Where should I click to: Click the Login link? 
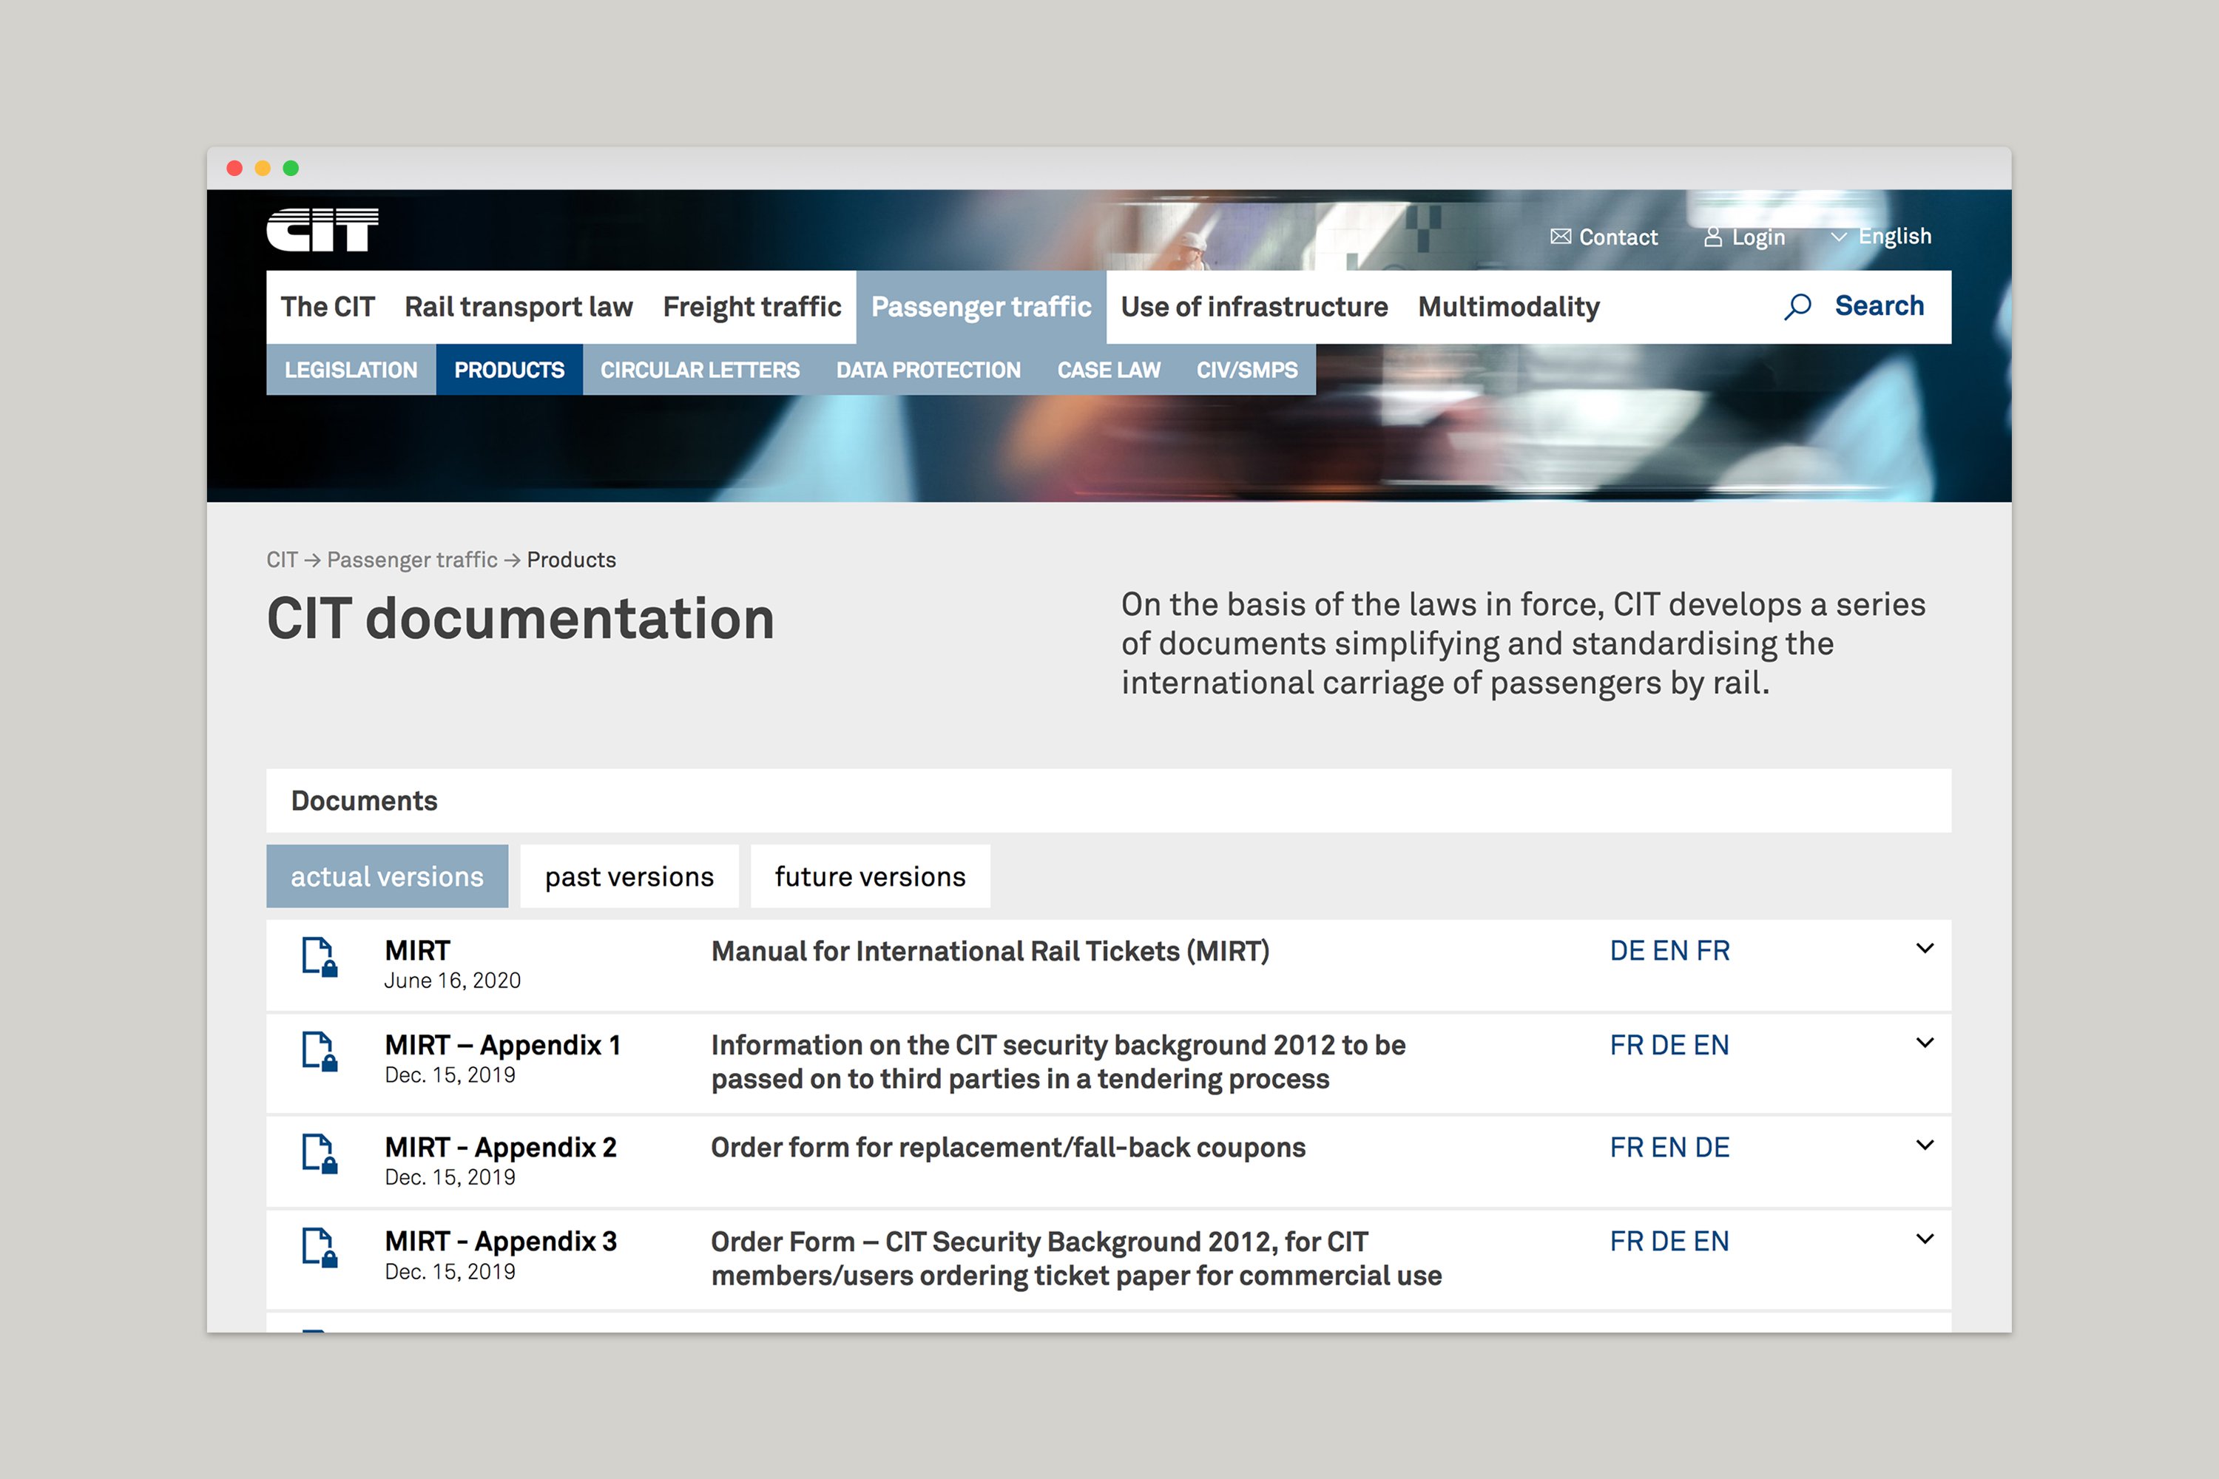tap(1759, 237)
